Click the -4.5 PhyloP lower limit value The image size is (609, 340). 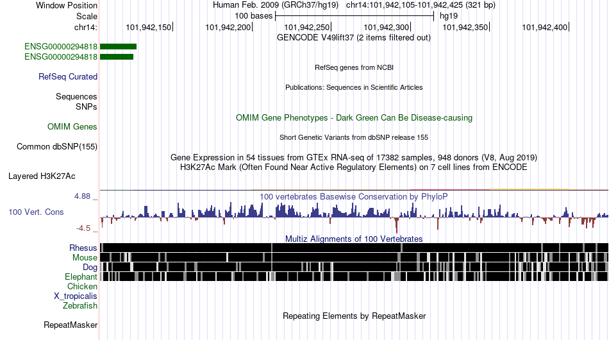pos(83,228)
